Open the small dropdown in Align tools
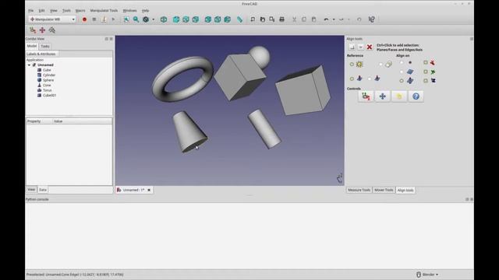499x280 pixels. [360, 47]
